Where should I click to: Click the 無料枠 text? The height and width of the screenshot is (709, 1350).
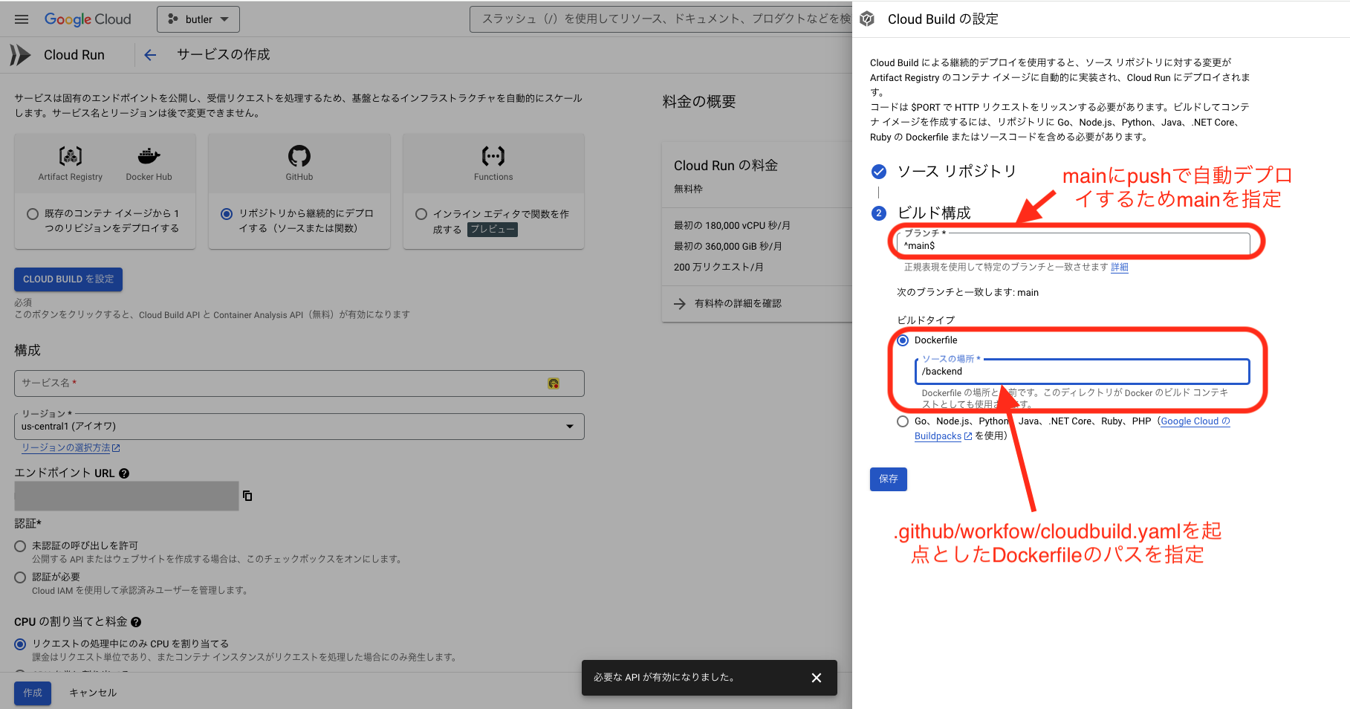pyautogui.click(x=688, y=189)
